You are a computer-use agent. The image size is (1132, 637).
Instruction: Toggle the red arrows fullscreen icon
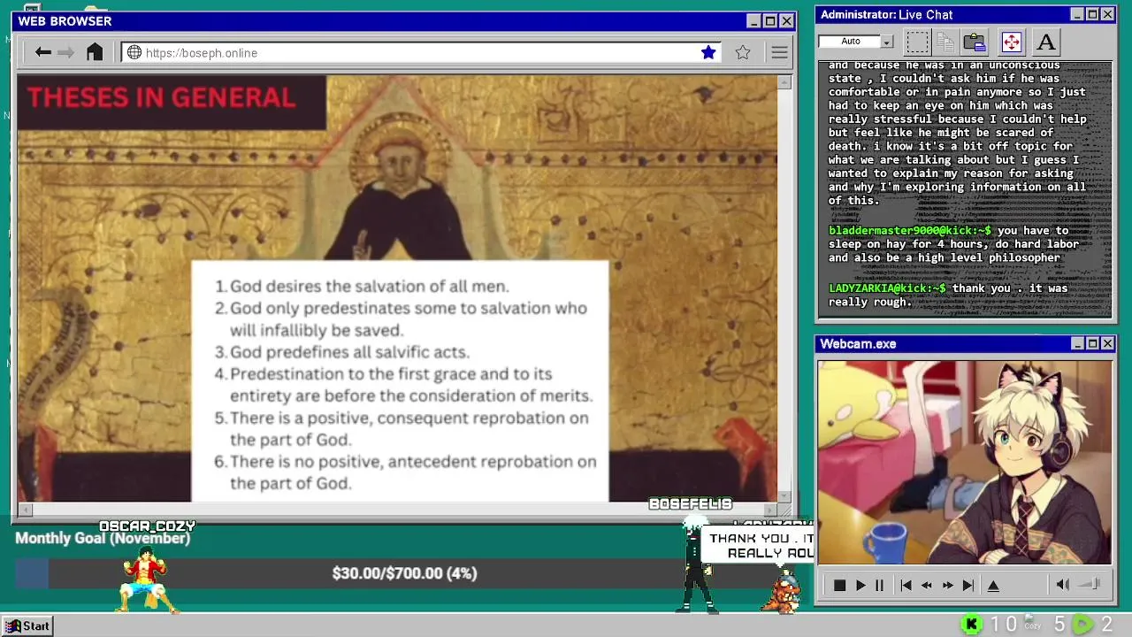click(1011, 42)
